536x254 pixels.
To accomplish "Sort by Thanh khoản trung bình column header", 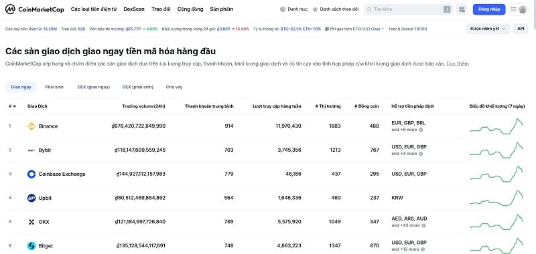I will (209, 106).
